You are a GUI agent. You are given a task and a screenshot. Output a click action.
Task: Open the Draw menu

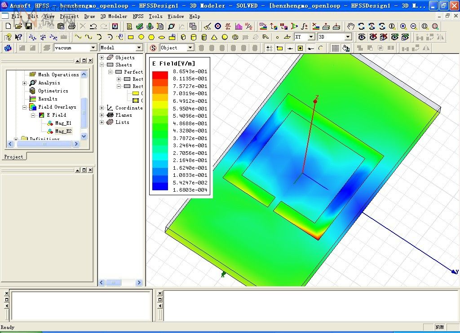pyautogui.click(x=89, y=17)
